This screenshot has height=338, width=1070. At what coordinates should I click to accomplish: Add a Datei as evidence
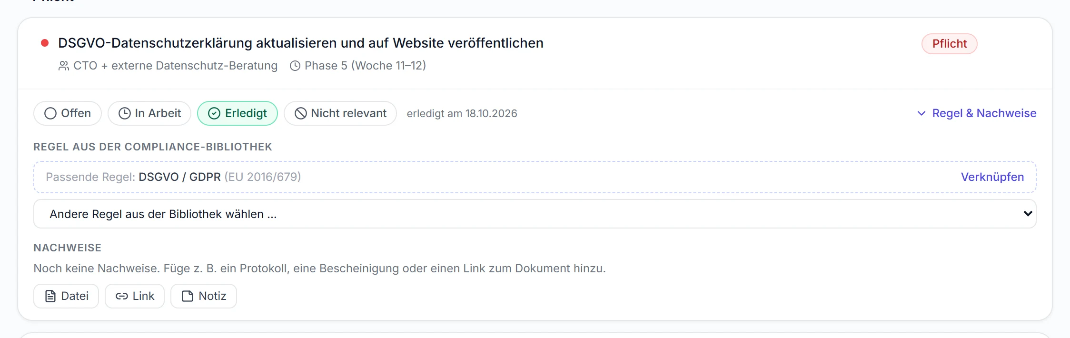pyautogui.click(x=66, y=296)
